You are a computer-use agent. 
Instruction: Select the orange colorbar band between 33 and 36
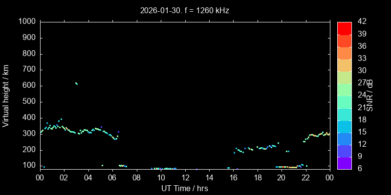(x=345, y=53)
